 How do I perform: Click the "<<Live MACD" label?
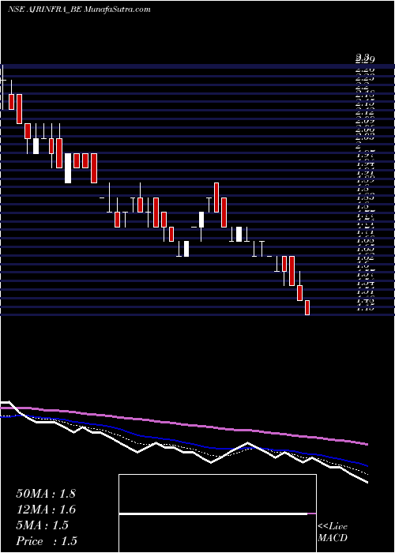[333, 532]
